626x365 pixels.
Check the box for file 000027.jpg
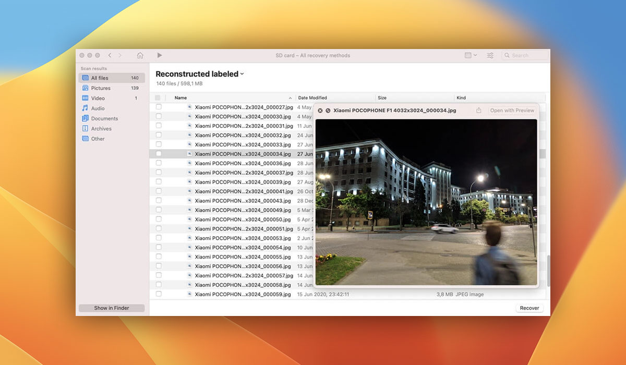point(159,107)
